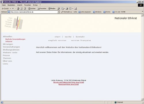Click the Zurück back arrow button

tap(5, 9)
